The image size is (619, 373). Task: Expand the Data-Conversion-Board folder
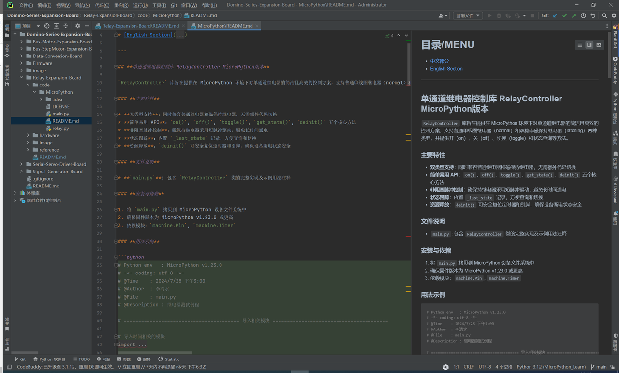click(x=21, y=56)
